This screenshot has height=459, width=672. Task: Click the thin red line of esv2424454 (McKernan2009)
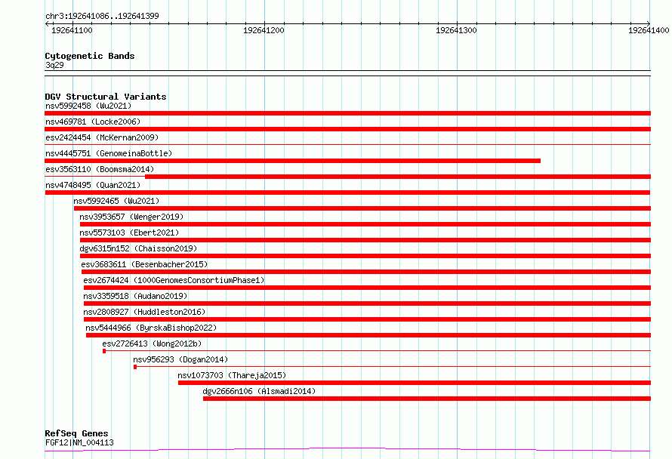coord(347,145)
